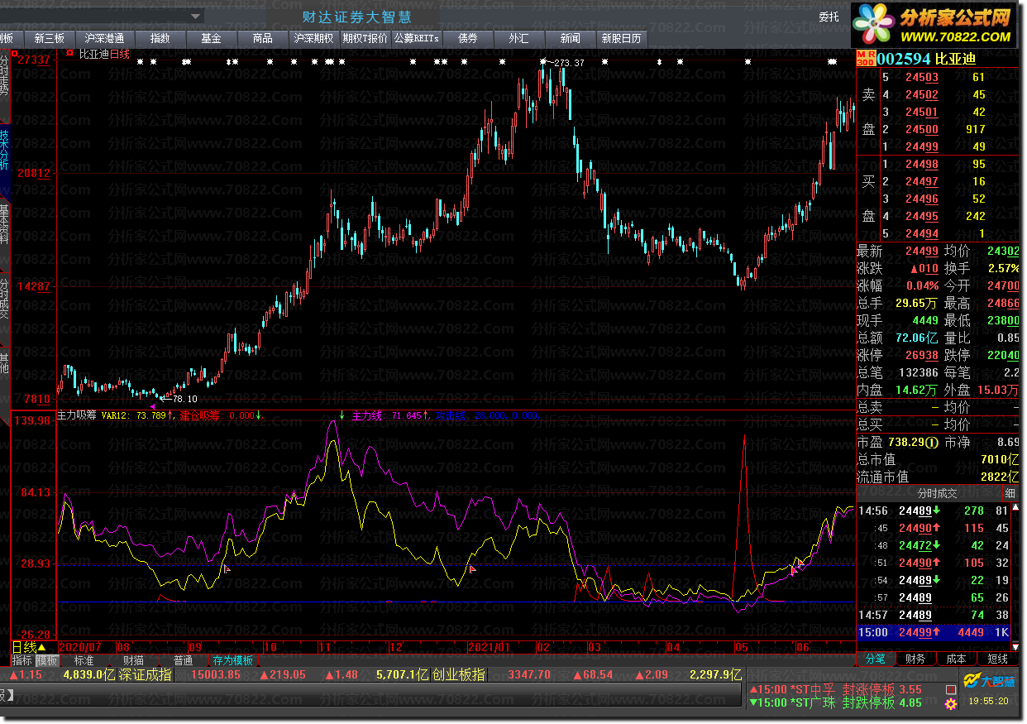Click the 14:57 trade row
1027x724 pixels.
[934, 616]
